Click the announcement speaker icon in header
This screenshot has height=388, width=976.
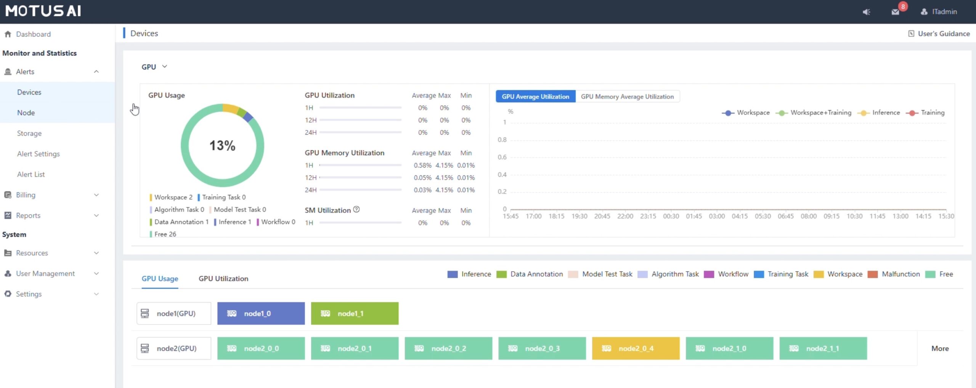coord(866,12)
